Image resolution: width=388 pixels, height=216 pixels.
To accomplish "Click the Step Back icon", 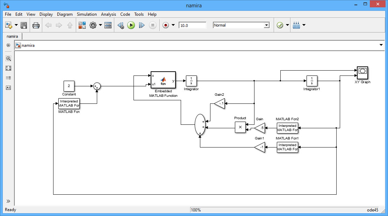I will [121, 25].
